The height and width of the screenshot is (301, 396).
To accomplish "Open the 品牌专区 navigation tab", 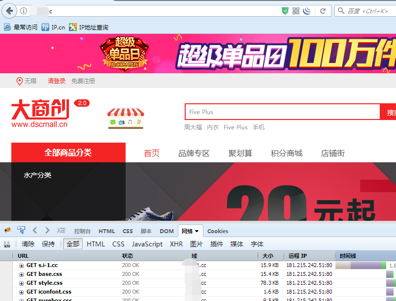I will tap(194, 153).
